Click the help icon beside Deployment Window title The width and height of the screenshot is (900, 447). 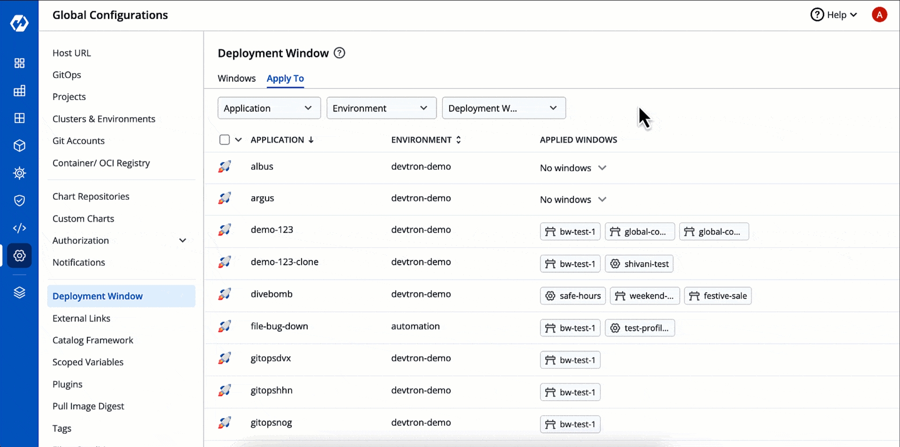(339, 53)
